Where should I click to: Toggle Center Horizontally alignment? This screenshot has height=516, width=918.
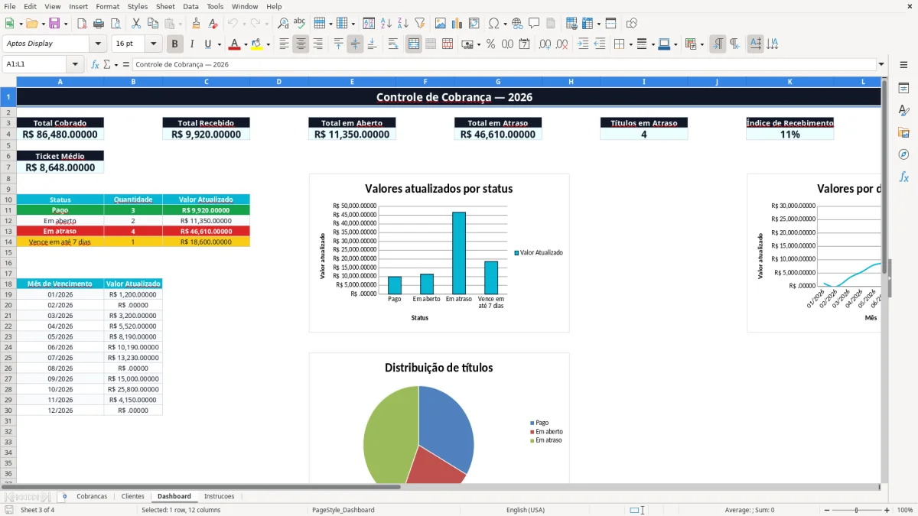point(301,44)
